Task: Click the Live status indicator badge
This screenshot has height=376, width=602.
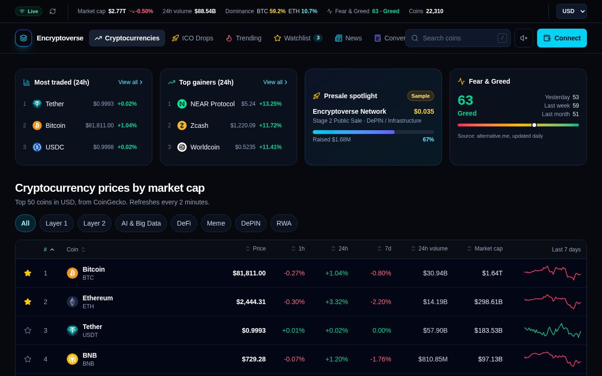Action: 29,11
